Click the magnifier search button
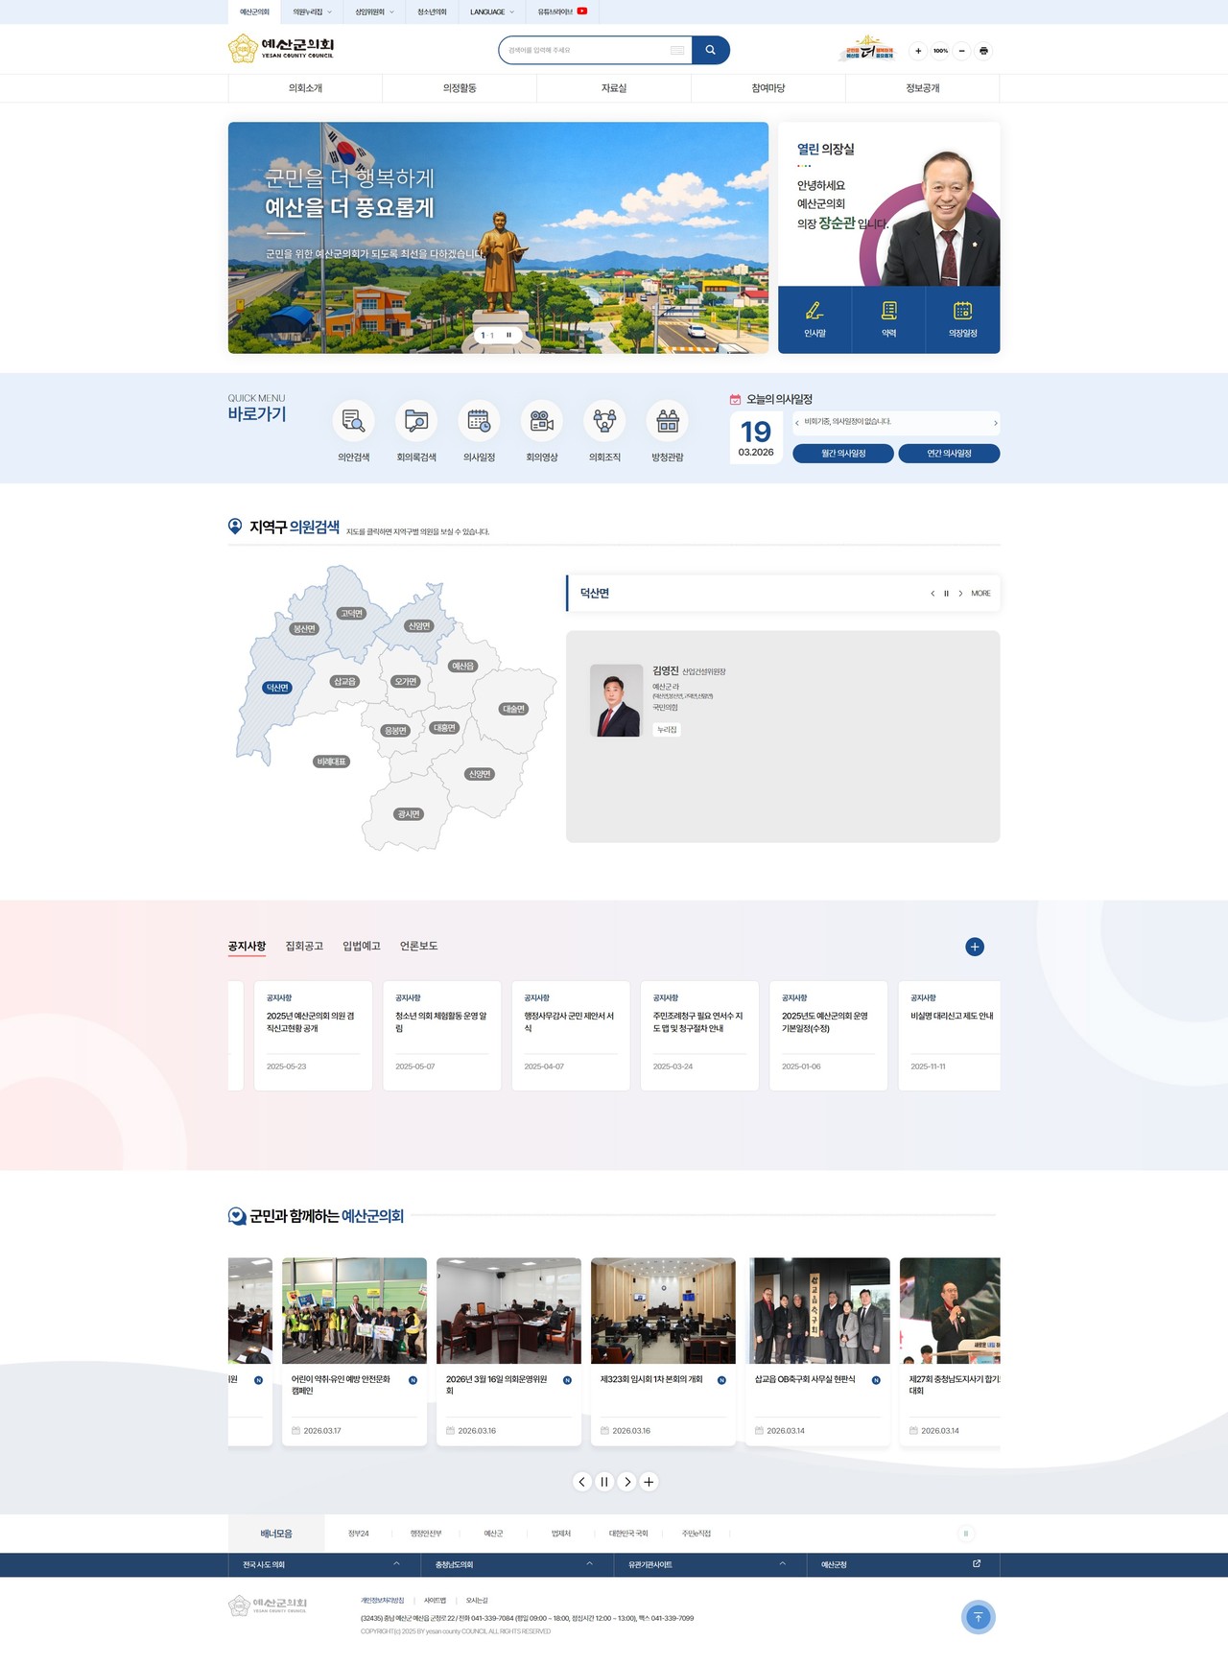This screenshot has height=1664, width=1228. pos(710,50)
